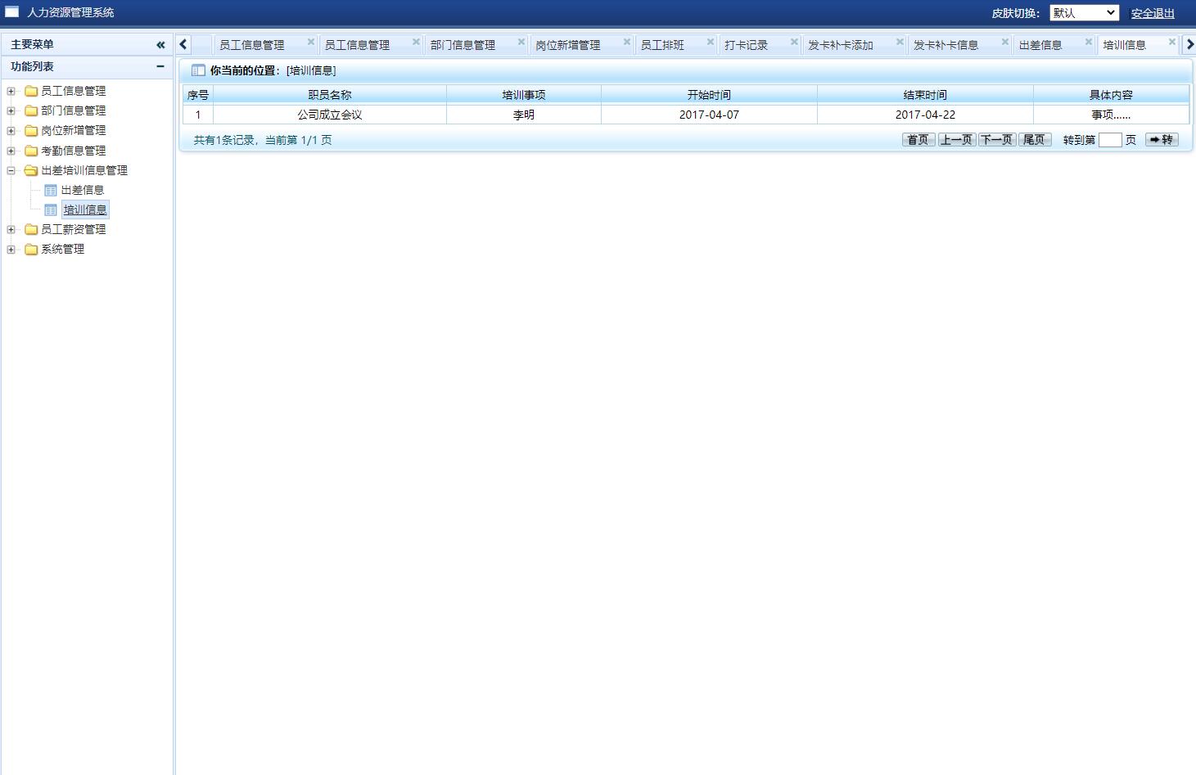Click the 转 arrow jump icon in pagination

(x=1161, y=139)
